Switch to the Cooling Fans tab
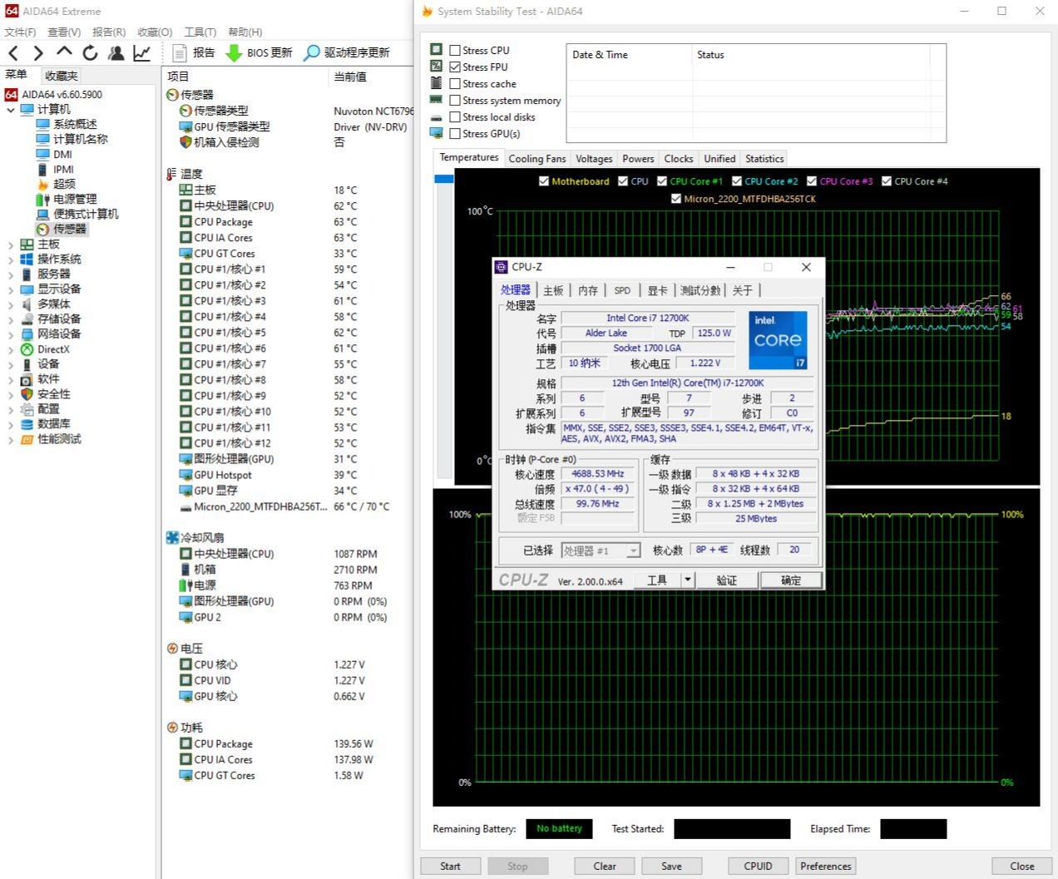The image size is (1058, 879). [x=537, y=159]
